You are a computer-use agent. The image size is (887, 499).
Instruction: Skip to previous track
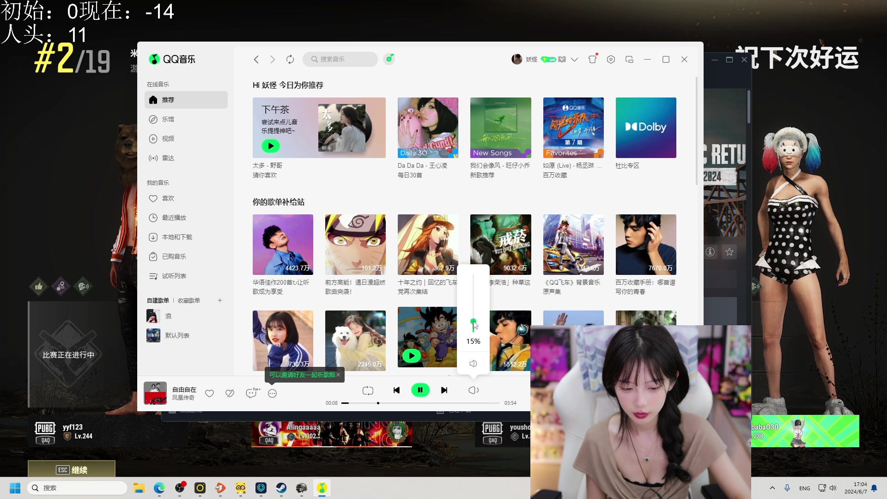396,390
